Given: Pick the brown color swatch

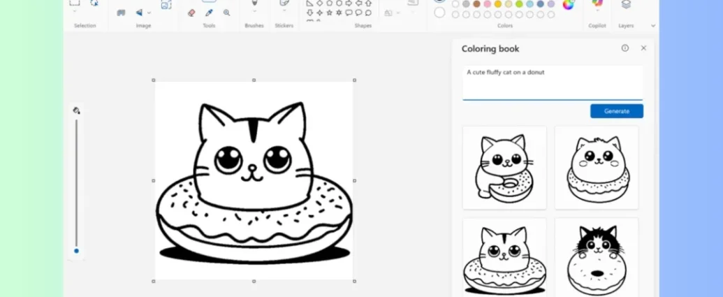Looking at the screenshot, I should (476, 3).
